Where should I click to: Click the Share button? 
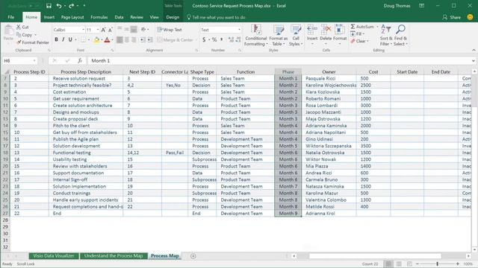[451, 17]
